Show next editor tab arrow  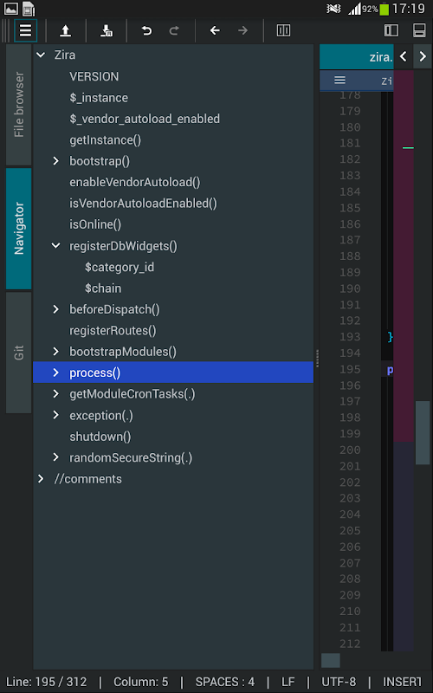423,56
